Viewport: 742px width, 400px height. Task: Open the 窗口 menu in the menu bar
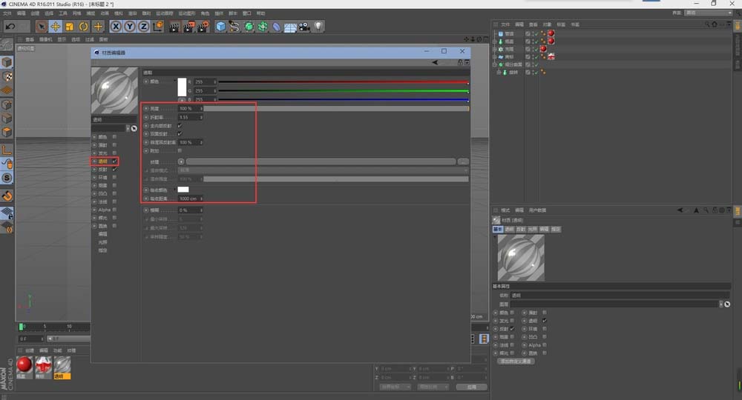point(245,13)
